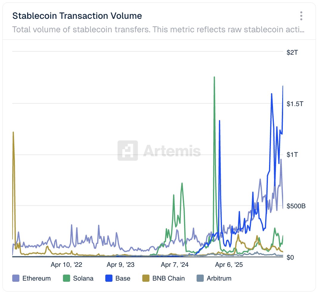Open the three-dot chart options menu
318x294 pixels.
301,16
